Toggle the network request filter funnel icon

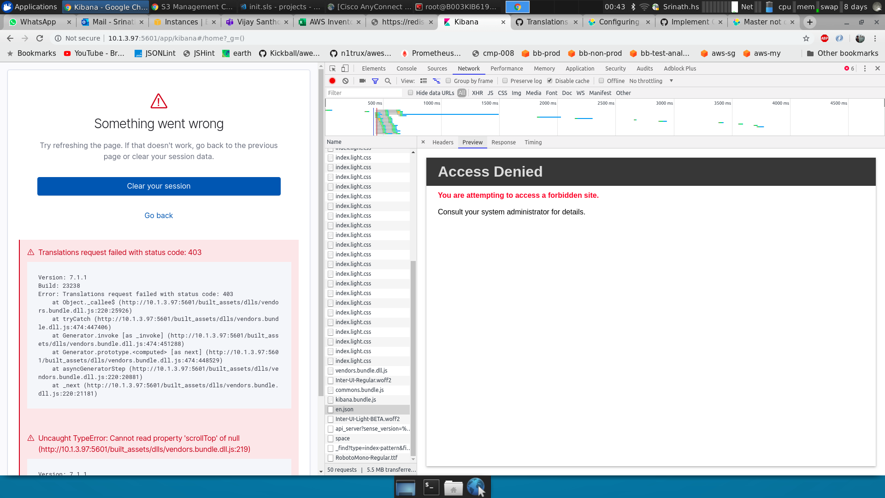point(376,81)
